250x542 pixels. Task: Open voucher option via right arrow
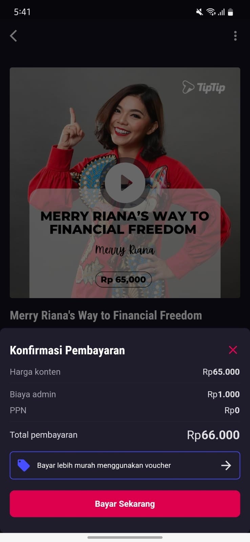tap(226, 465)
